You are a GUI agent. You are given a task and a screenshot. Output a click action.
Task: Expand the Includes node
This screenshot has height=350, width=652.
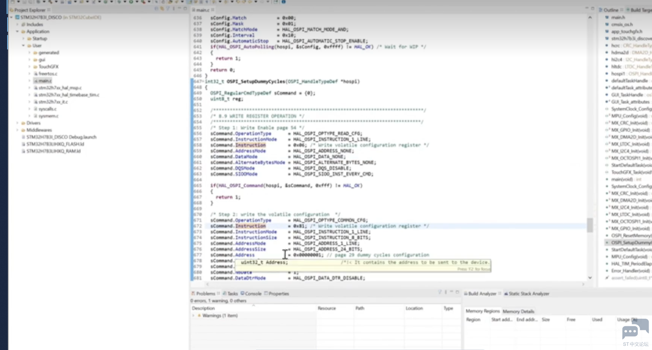click(x=17, y=25)
